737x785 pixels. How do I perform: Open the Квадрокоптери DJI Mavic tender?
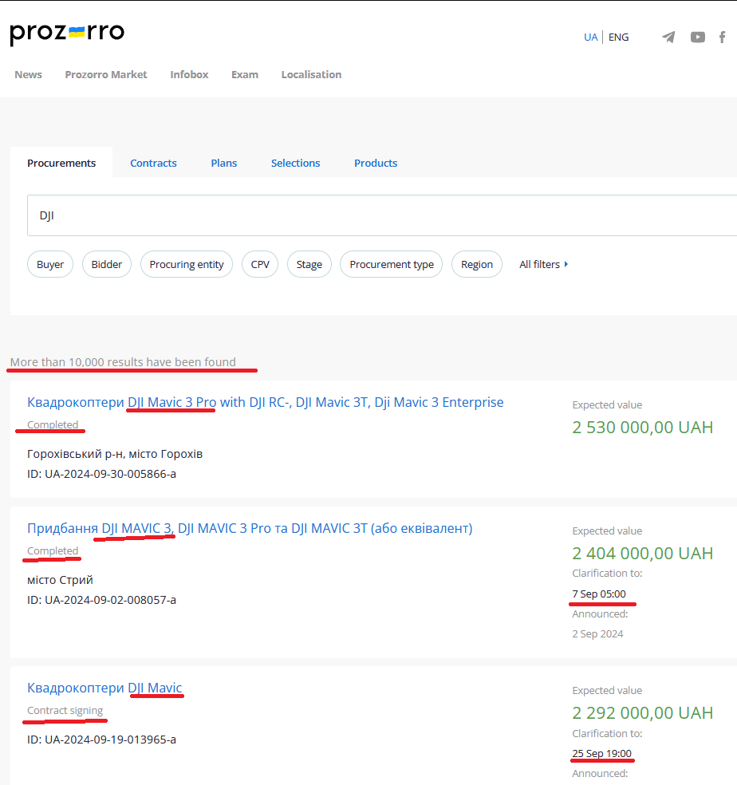104,688
